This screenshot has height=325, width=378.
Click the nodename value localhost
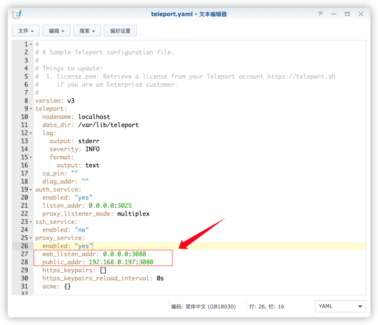coord(94,116)
